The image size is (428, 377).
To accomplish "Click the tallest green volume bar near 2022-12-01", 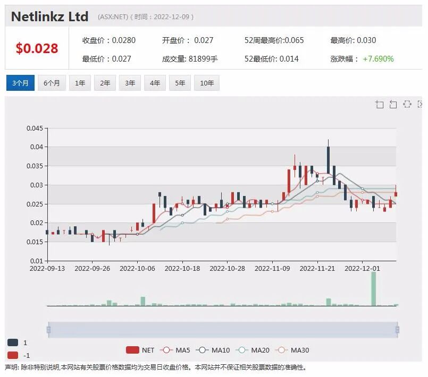I will (x=373, y=289).
